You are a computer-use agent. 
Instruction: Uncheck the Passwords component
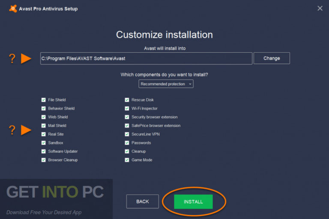(x=127, y=143)
